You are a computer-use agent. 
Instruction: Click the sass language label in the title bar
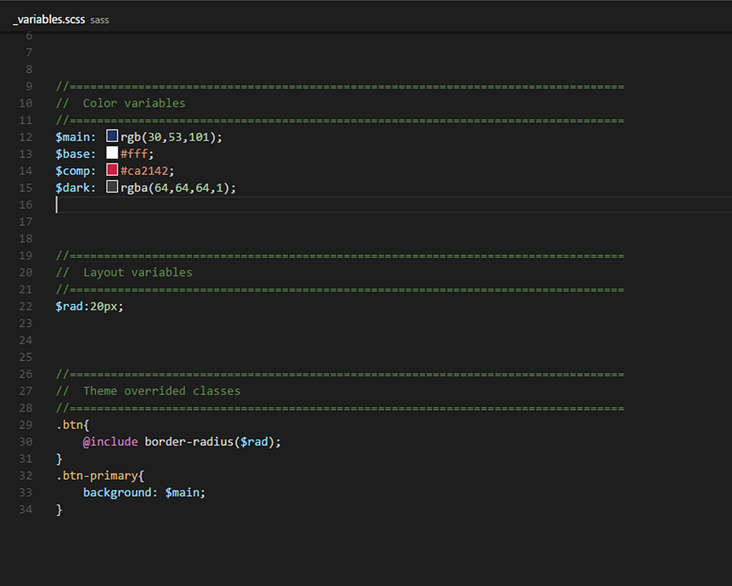[99, 20]
